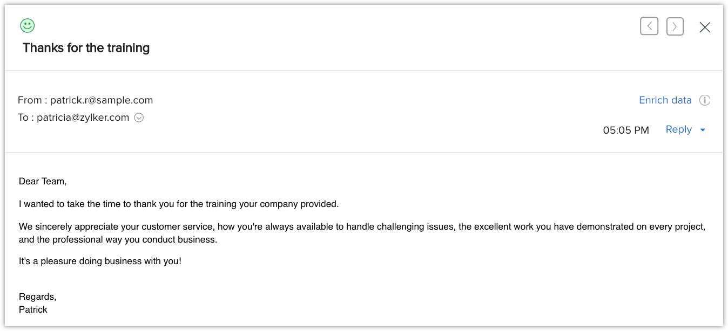Viewport: 728px width, 331px height.
Task: Click the Dear Team greeting line
Action: pos(43,182)
